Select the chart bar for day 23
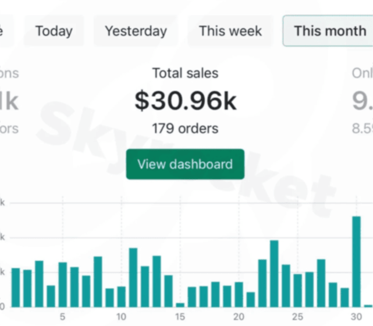Image resolution: width=373 pixels, height=326 pixels. tap(274, 273)
